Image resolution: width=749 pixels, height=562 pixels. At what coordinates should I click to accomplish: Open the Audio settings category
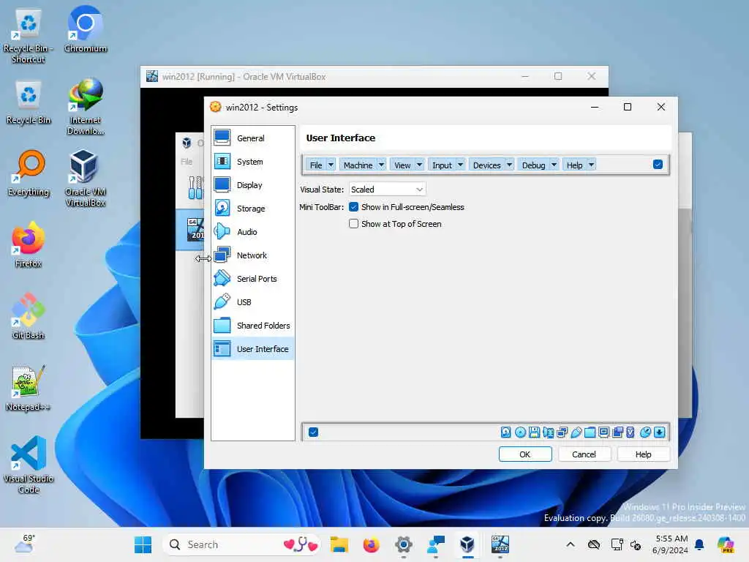click(252, 232)
